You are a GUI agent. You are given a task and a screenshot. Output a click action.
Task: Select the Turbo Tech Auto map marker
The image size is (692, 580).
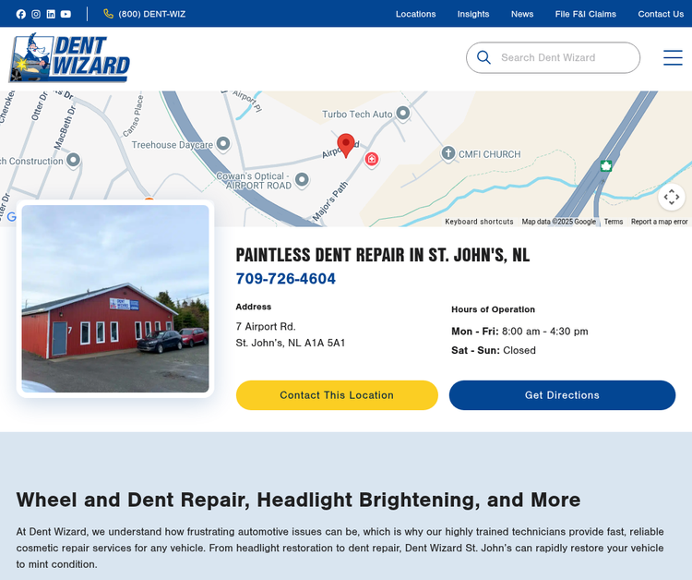pos(402,113)
